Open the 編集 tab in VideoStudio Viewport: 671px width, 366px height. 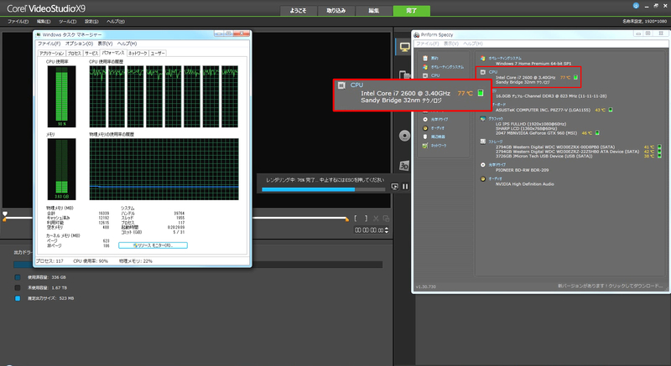(x=373, y=11)
